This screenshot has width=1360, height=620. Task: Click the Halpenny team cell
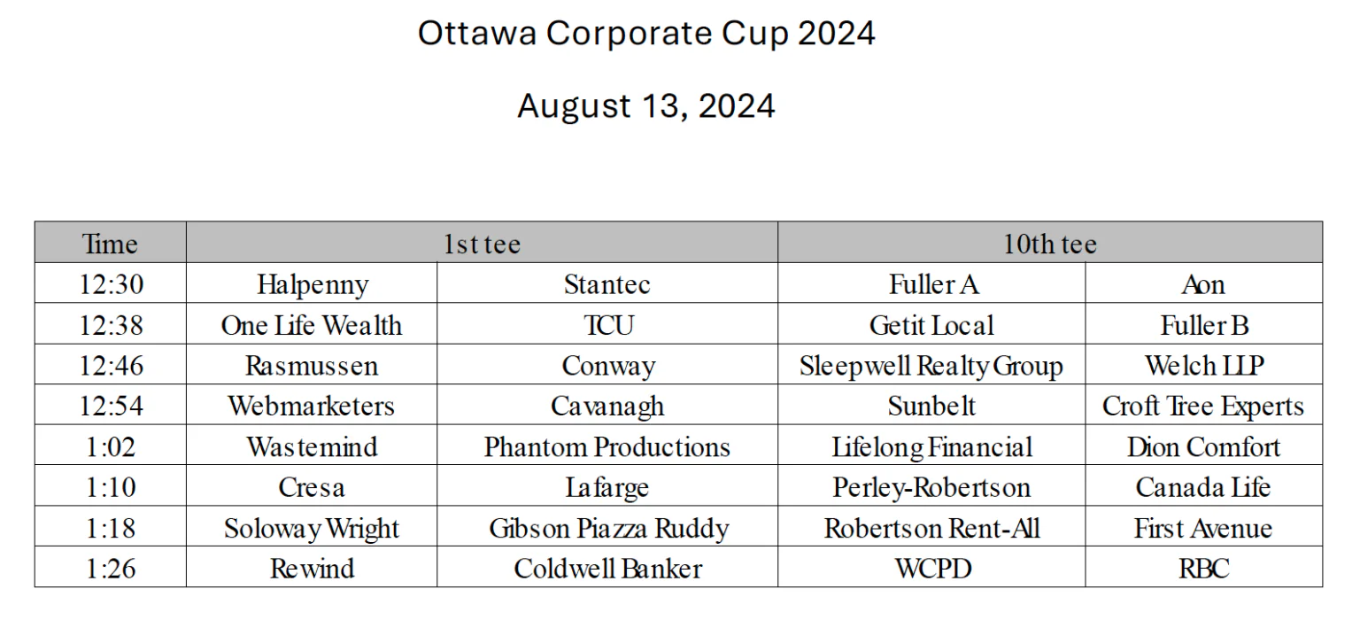(312, 284)
